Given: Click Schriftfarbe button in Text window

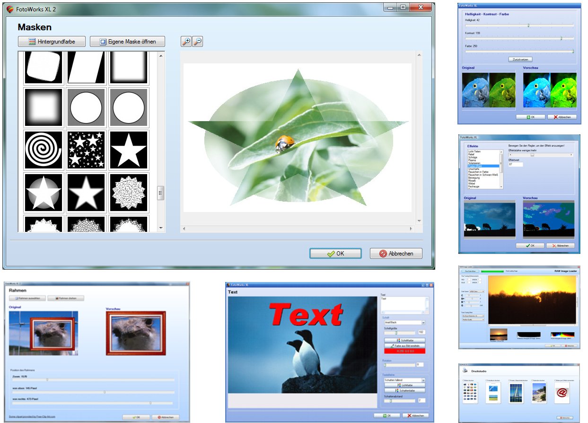Looking at the screenshot, I should 404,340.
